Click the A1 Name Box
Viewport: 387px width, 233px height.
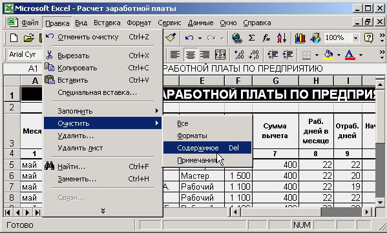pyautogui.click(x=23, y=68)
